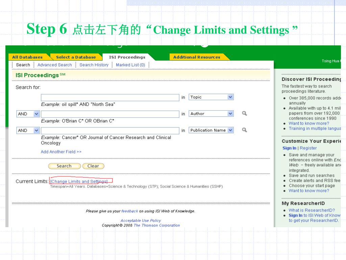Open the Topic field dropdown
Screen dimensions: 346x260
211,97
